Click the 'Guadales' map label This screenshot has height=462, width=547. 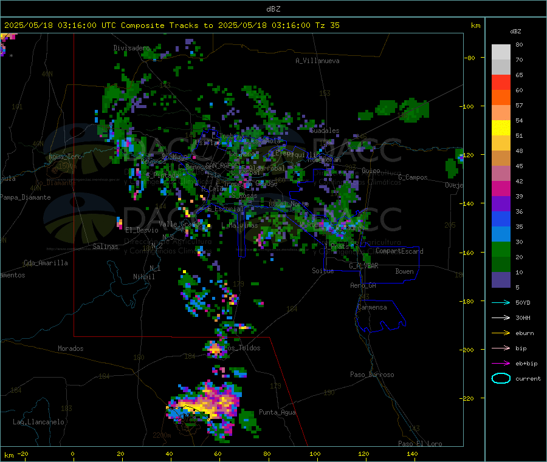click(325, 131)
